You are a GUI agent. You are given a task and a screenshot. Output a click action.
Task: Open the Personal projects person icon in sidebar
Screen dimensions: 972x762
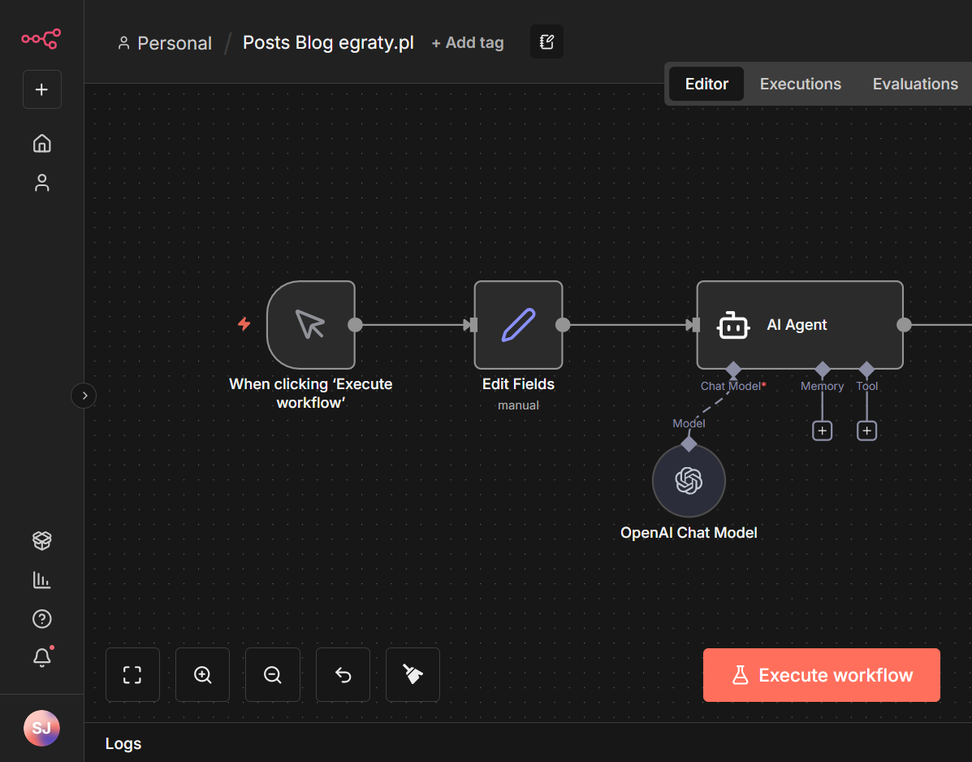click(41, 183)
